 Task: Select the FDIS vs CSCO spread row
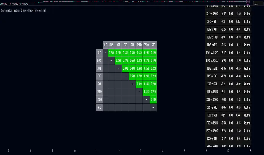pos(212,60)
